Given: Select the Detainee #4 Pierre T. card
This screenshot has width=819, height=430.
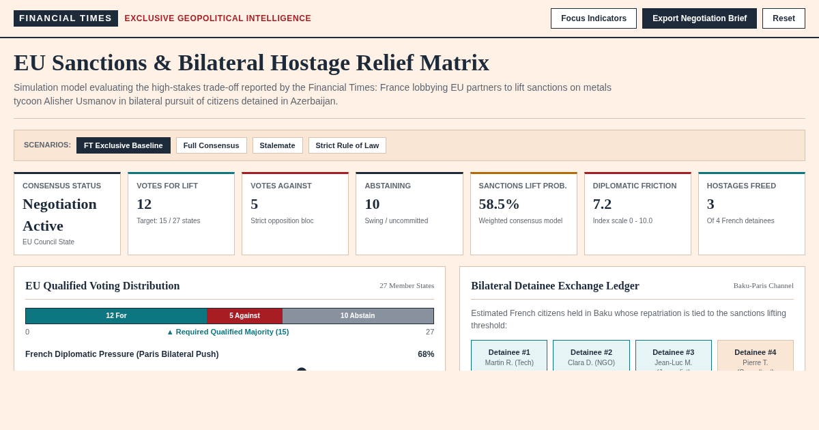Looking at the screenshot, I should click(756, 356).
